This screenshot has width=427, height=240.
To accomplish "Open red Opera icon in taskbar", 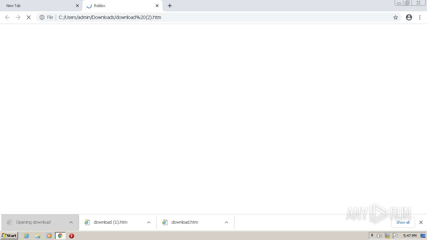I will point(71,236).
